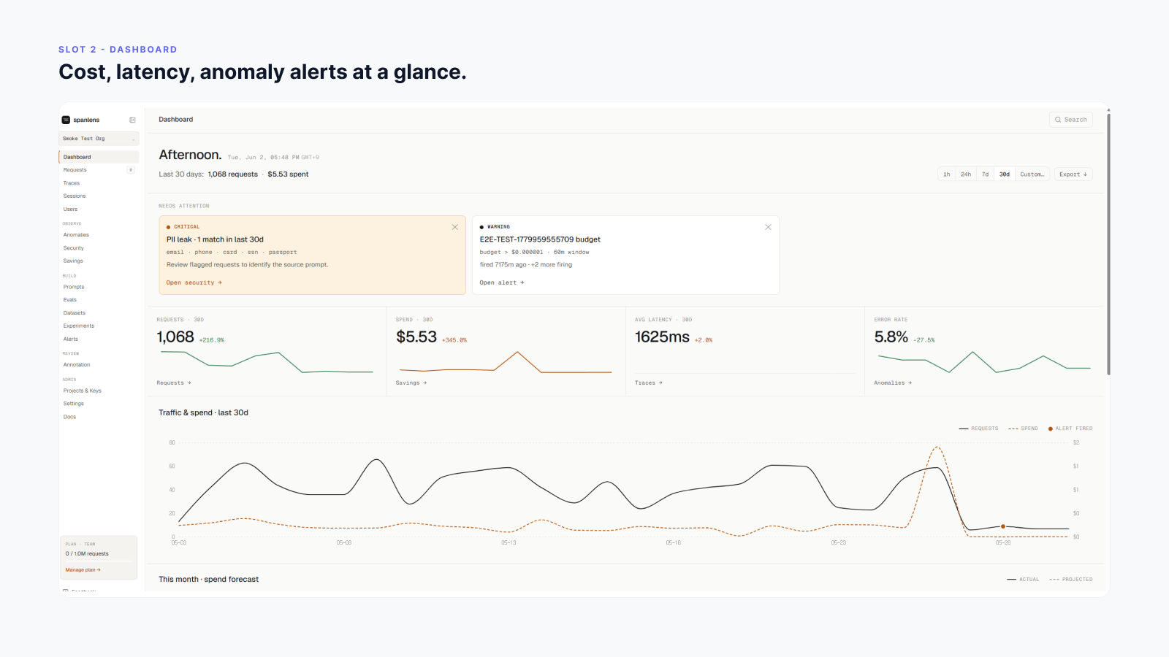Close the E2E-TEST budget warning card
Screen dimensions: 1169x657
768,227
